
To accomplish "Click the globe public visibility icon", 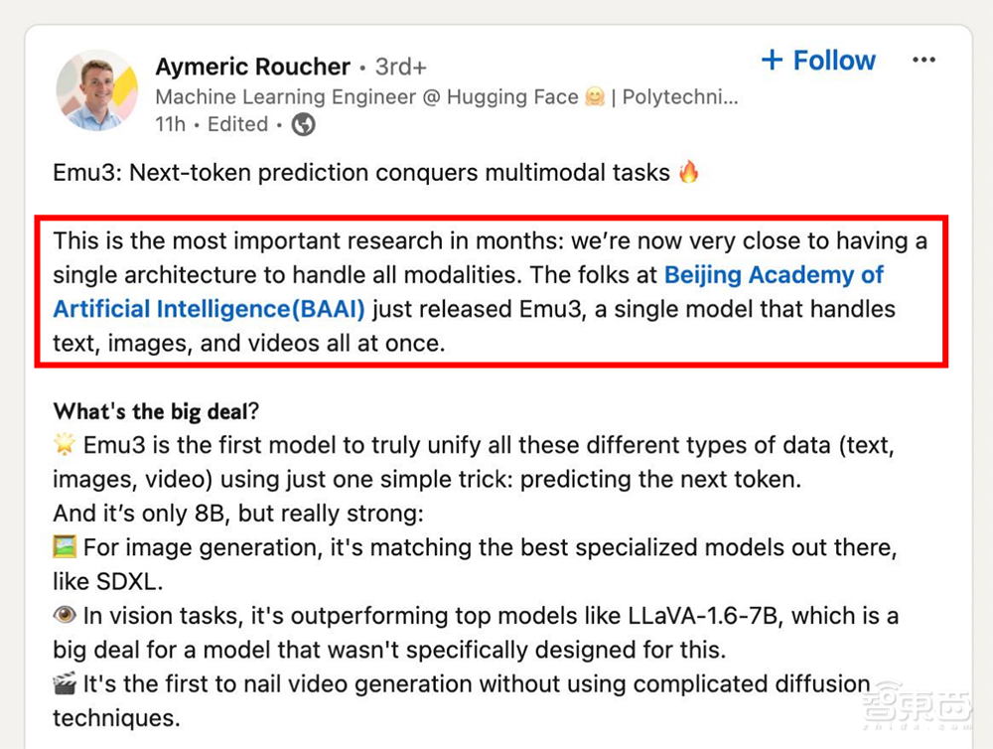I will pos(303,124).
